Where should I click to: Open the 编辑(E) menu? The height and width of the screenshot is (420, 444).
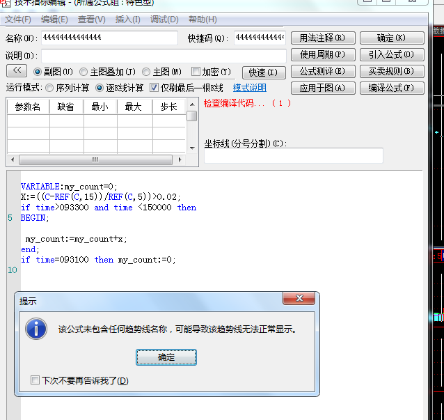(x=54, y=20)
